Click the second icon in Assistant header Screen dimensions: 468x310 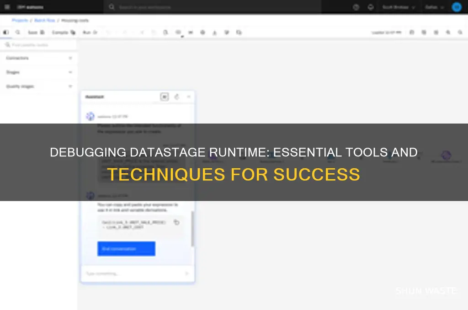(177, 97)
